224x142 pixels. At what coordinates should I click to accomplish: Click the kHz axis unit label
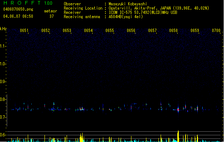click(x=3, y=29)
